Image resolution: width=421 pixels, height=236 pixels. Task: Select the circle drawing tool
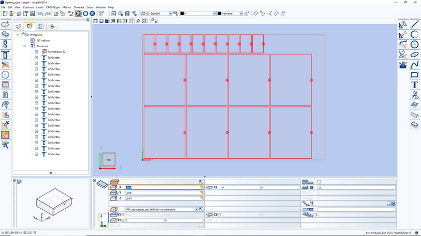pyautogui.click(x=415, y=45)
